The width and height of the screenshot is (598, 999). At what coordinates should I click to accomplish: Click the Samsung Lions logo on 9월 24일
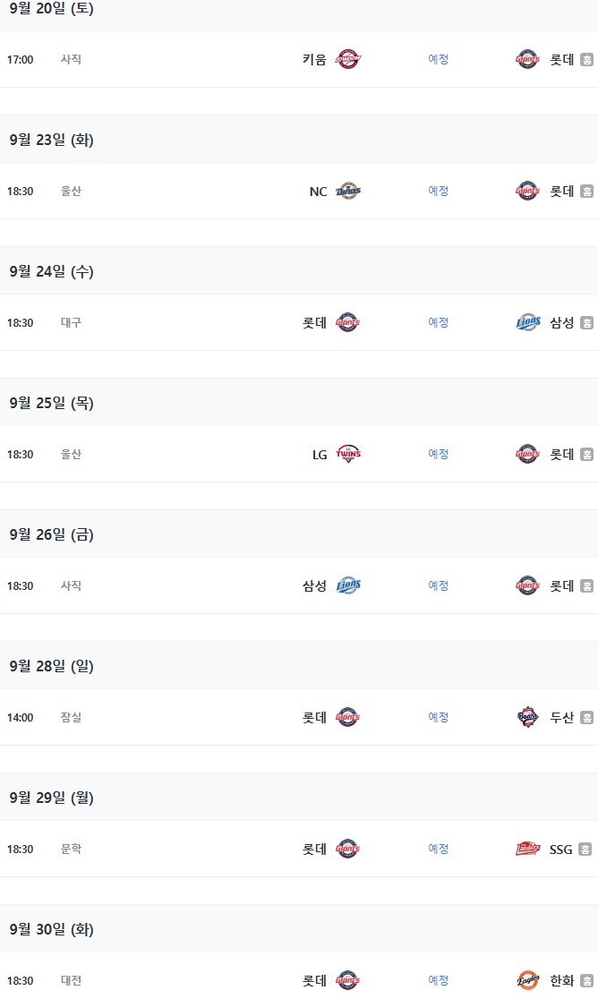pos(528,323)
